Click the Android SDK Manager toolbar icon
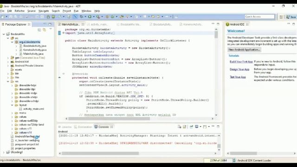Viewport: 297px width, 167px height. 48,17
